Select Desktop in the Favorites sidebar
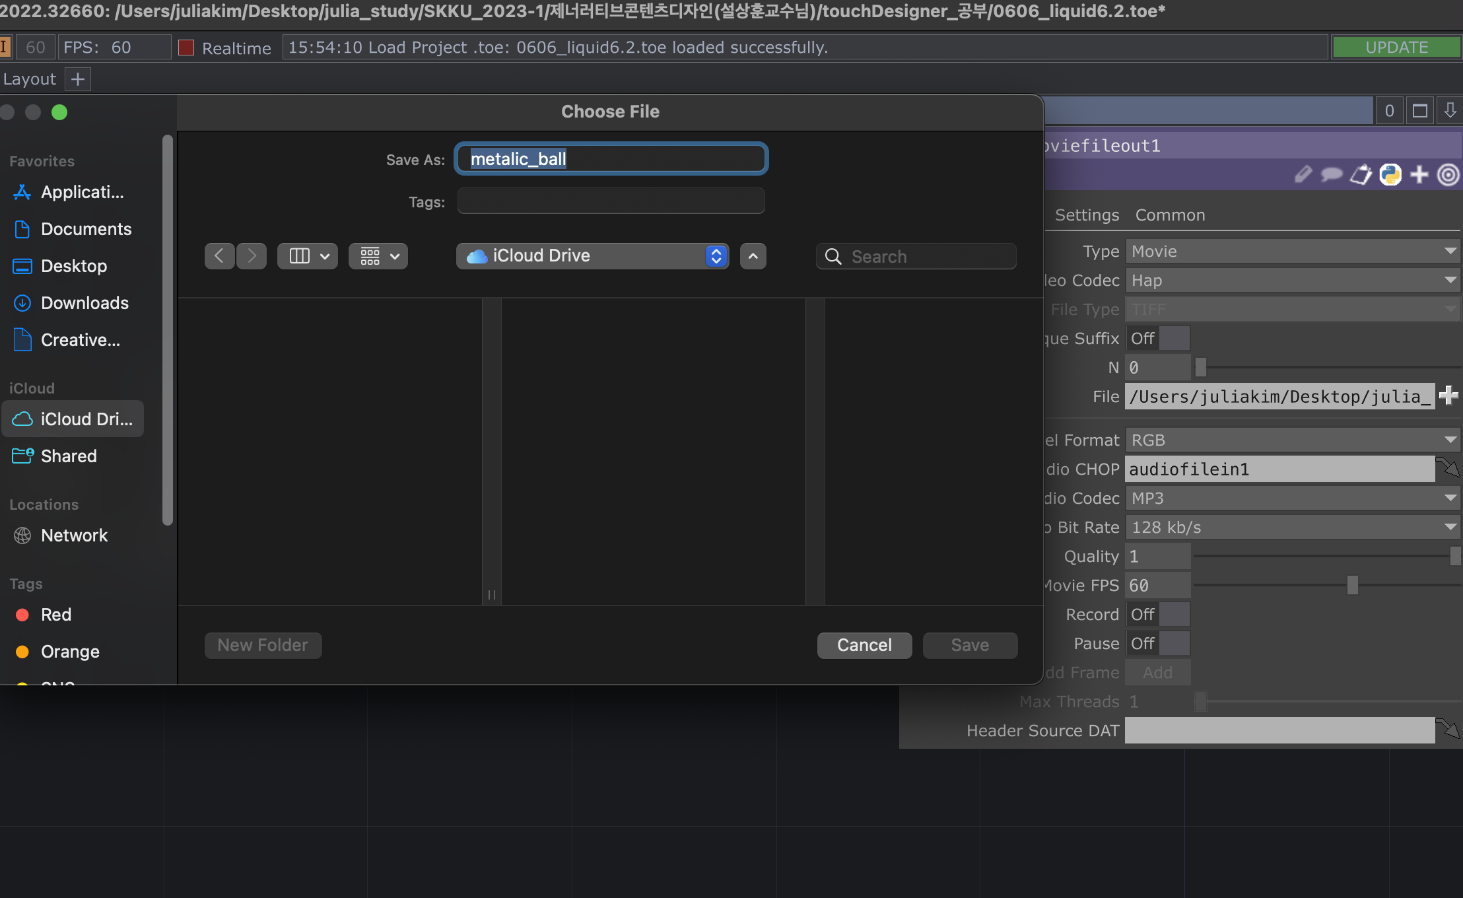The image size is (1463, 898). coord(73,266)
